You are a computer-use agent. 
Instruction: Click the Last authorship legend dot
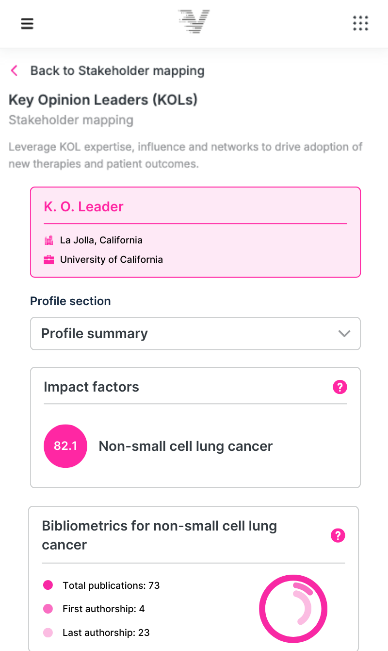(x=48, y=633)
